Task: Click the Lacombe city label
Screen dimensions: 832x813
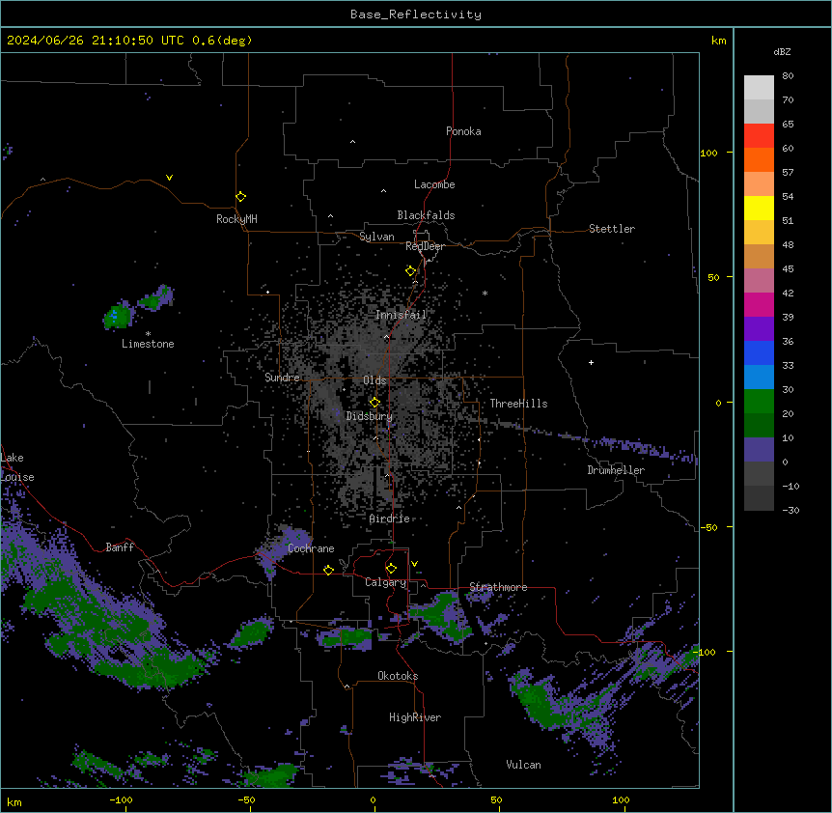Action: point(434,184)
